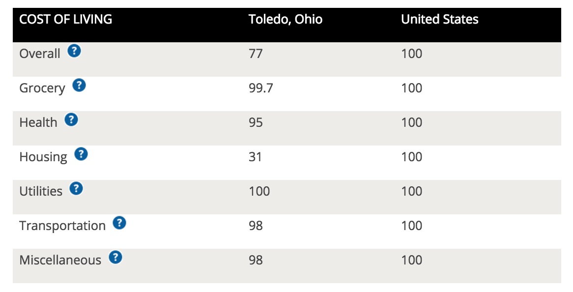Click the Overall row label
This screenshot has height=292, width=573.
tap(40, 54)
